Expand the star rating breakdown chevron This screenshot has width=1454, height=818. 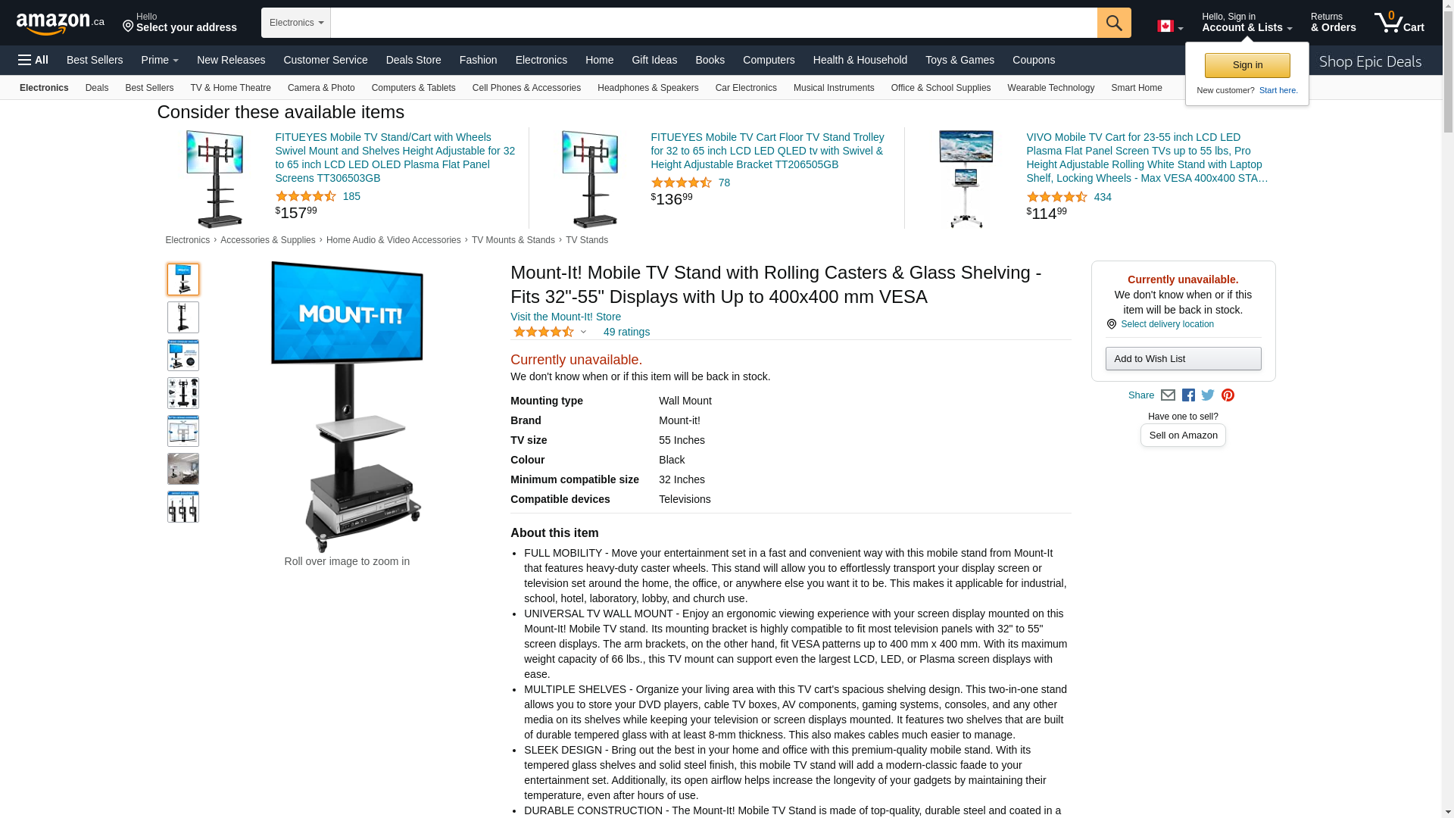coord(583,332)
